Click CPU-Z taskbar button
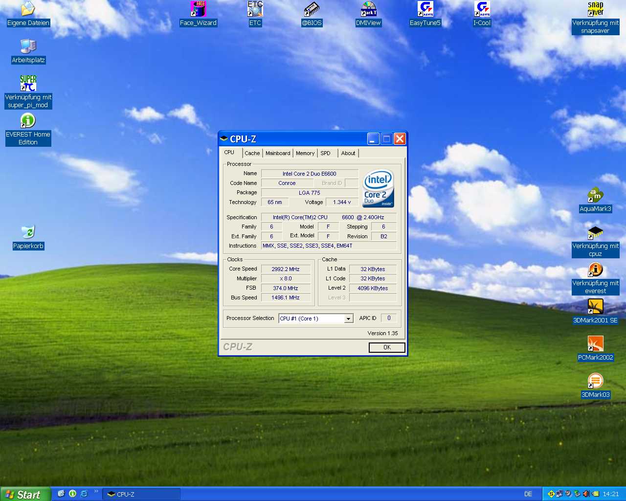This screenshot has height=501, width=626. coord(141,494)
